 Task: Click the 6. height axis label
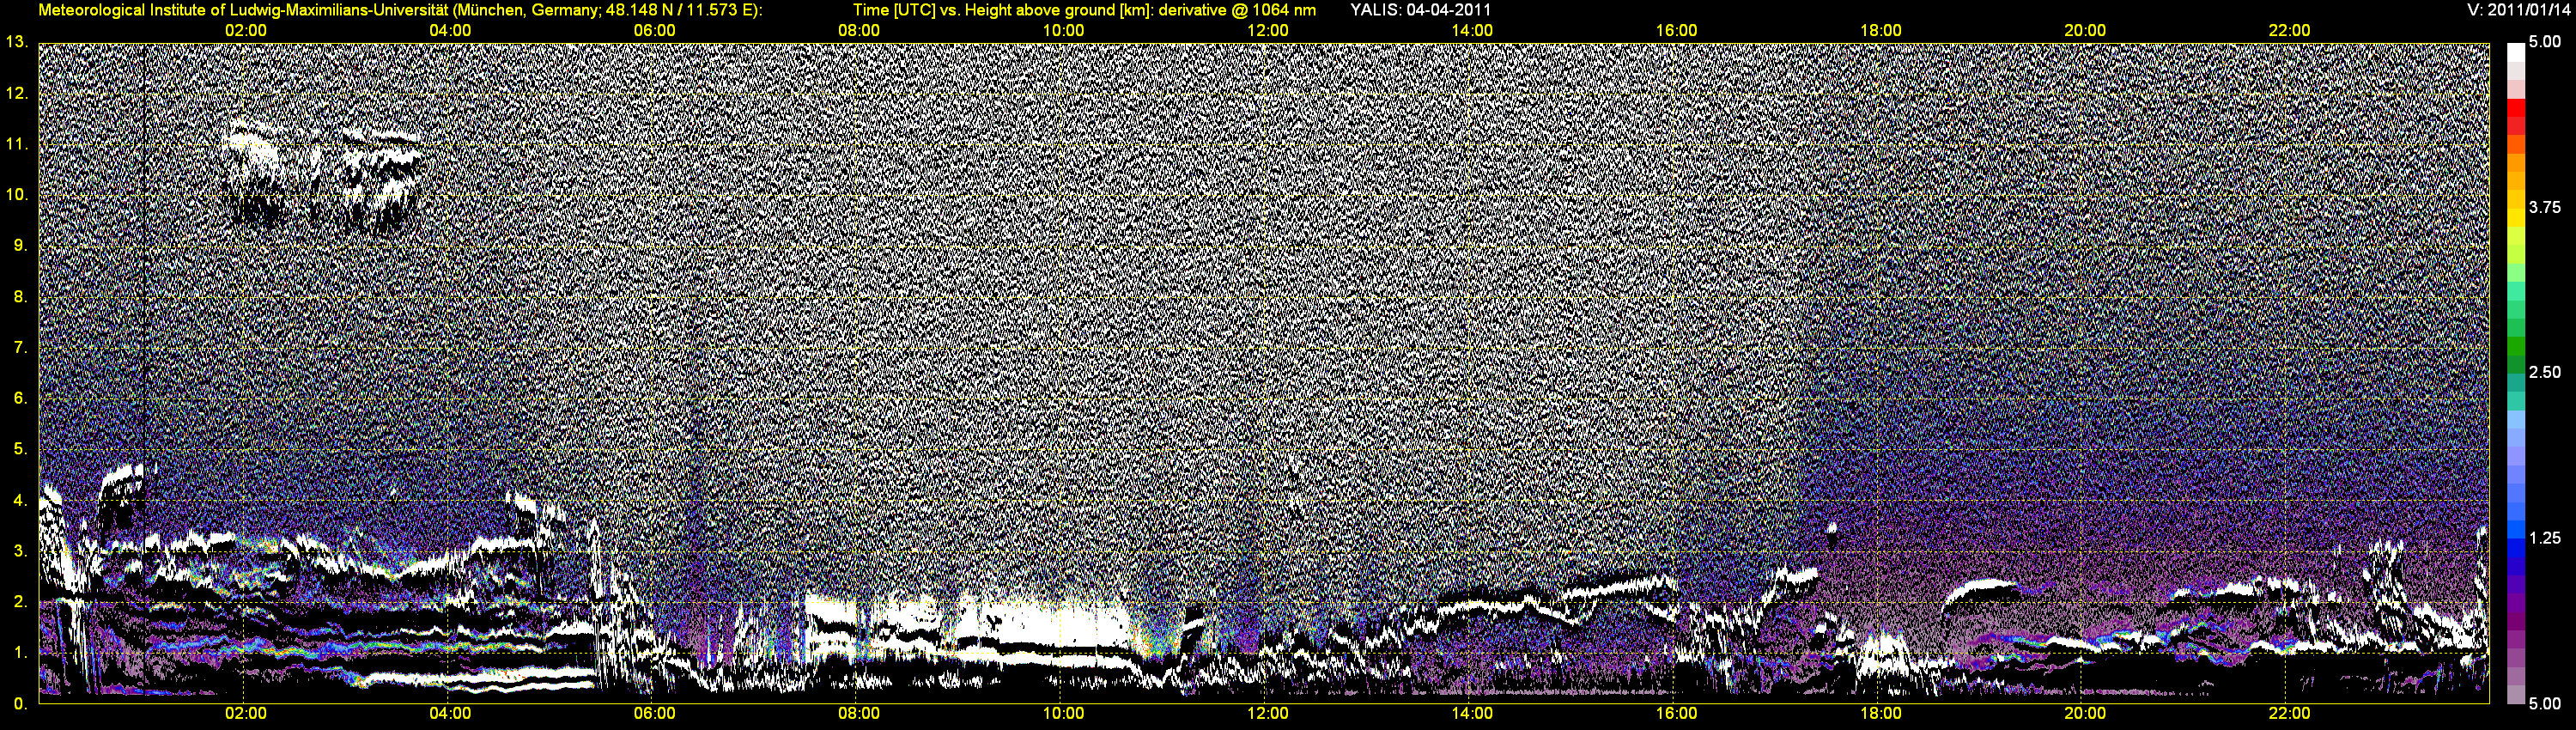pyautogui.click(x=20, y=398)
